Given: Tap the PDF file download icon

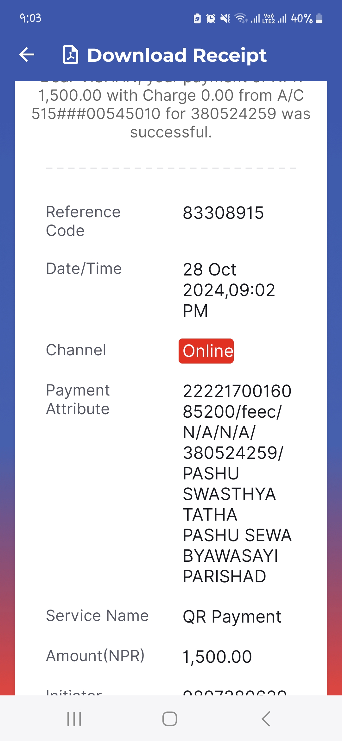Looking at the screenshot, I should 70,55.
